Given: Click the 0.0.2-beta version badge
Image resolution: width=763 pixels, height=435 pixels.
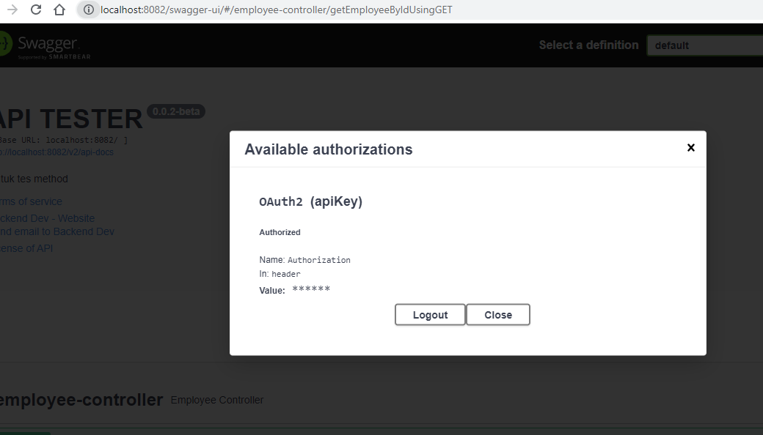Looking at the screenshot, I should click(x=176, y=111).
